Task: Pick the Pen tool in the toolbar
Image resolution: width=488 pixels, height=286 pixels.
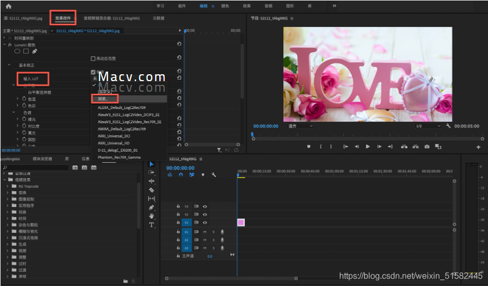Action: [x=151, y=208]
